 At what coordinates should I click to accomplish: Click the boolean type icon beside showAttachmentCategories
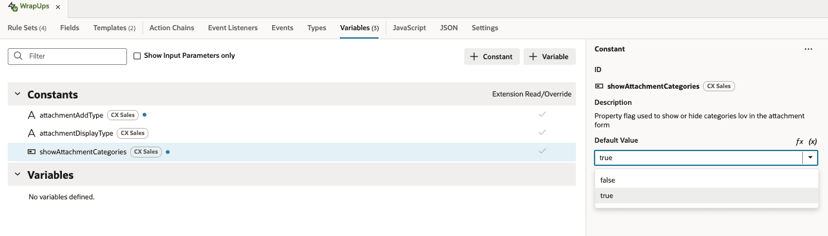point(32,152)
